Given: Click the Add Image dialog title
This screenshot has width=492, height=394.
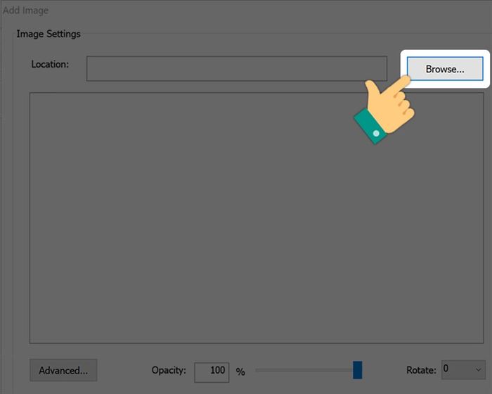Looking at the screenshot, I should pos(26,11).
